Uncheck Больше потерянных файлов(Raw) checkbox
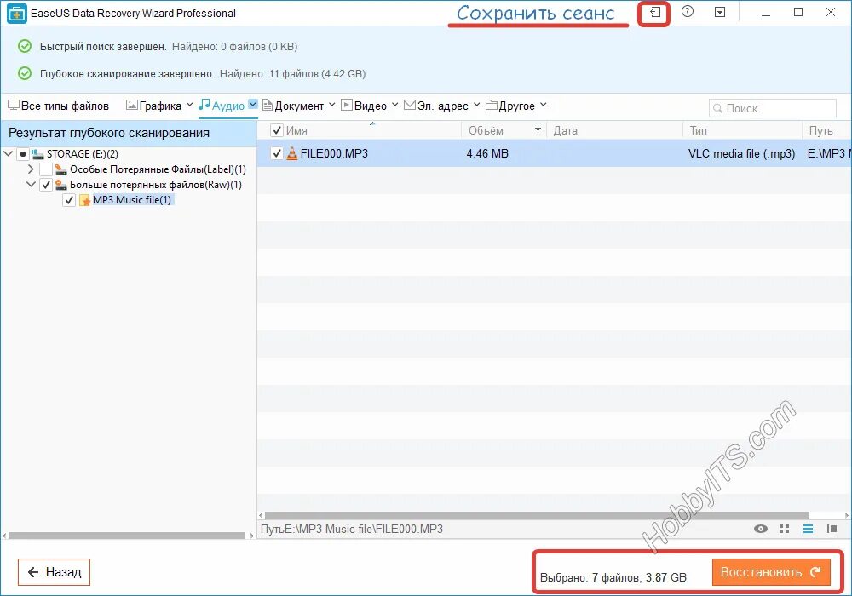The height and width of the screenshot is (596, 852). click(46, 185)
